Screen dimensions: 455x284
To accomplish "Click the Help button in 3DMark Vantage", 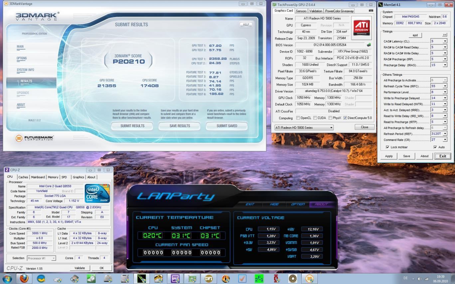I will pyautogui.click(x=246, y=25).
